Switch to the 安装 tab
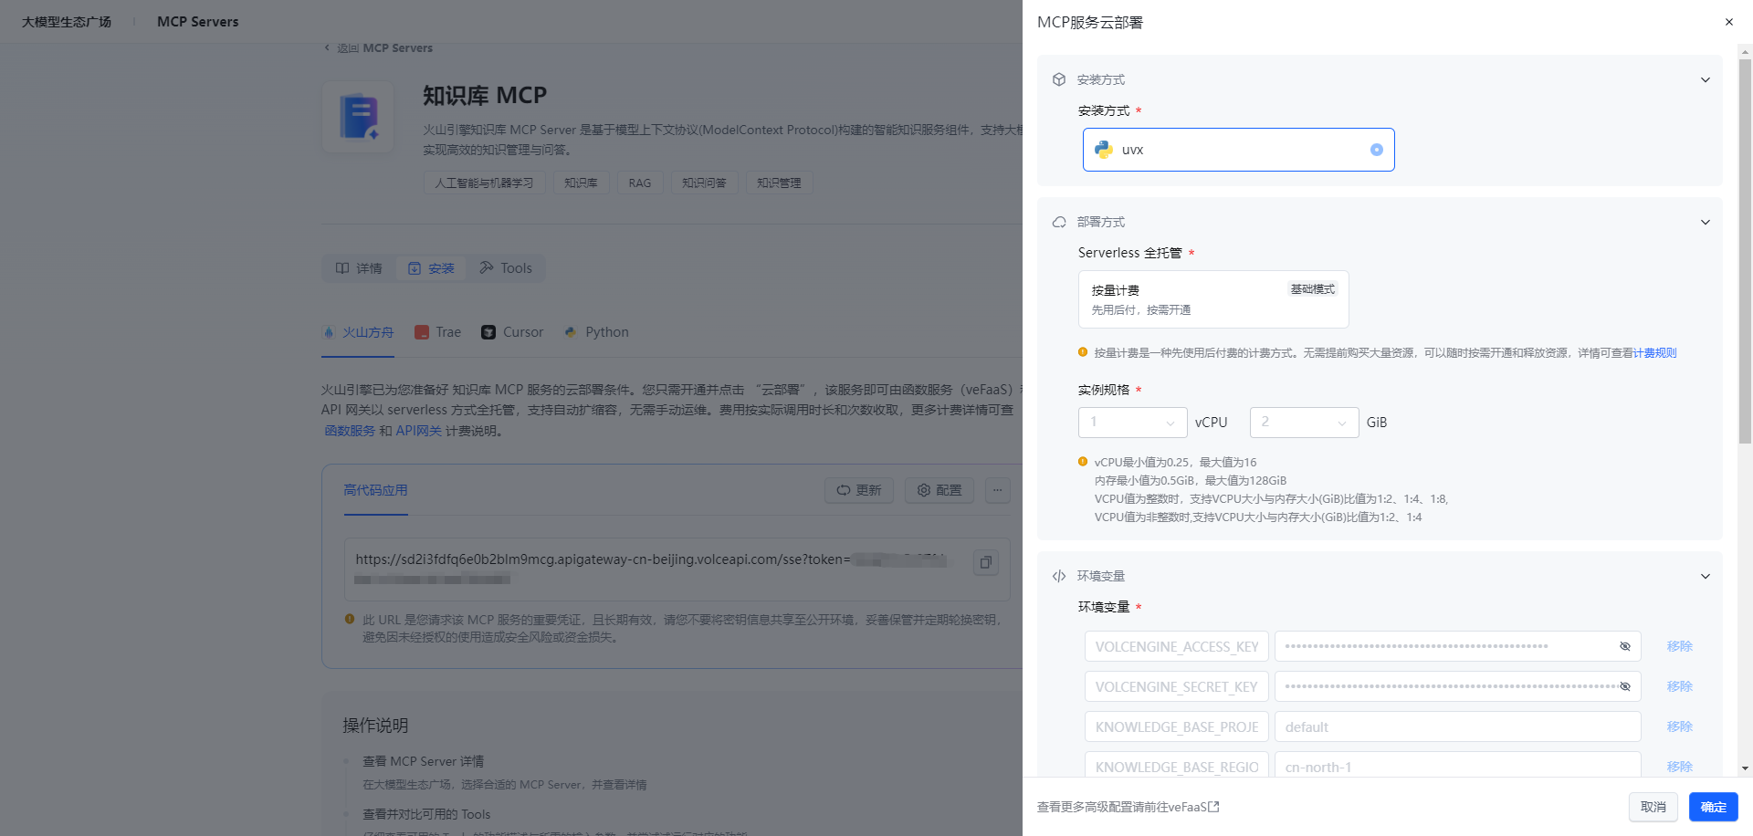 click(x=431, y=268)
